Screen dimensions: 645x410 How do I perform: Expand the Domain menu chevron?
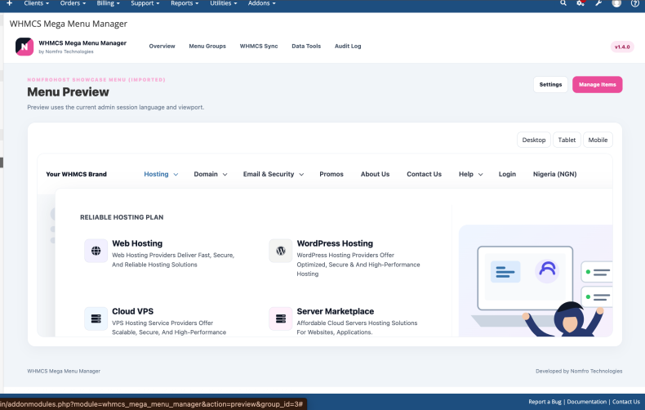pyautogui.click(x=225, y=175)
